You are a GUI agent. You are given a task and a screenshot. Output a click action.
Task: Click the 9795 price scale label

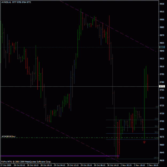[x=162, y=74]
